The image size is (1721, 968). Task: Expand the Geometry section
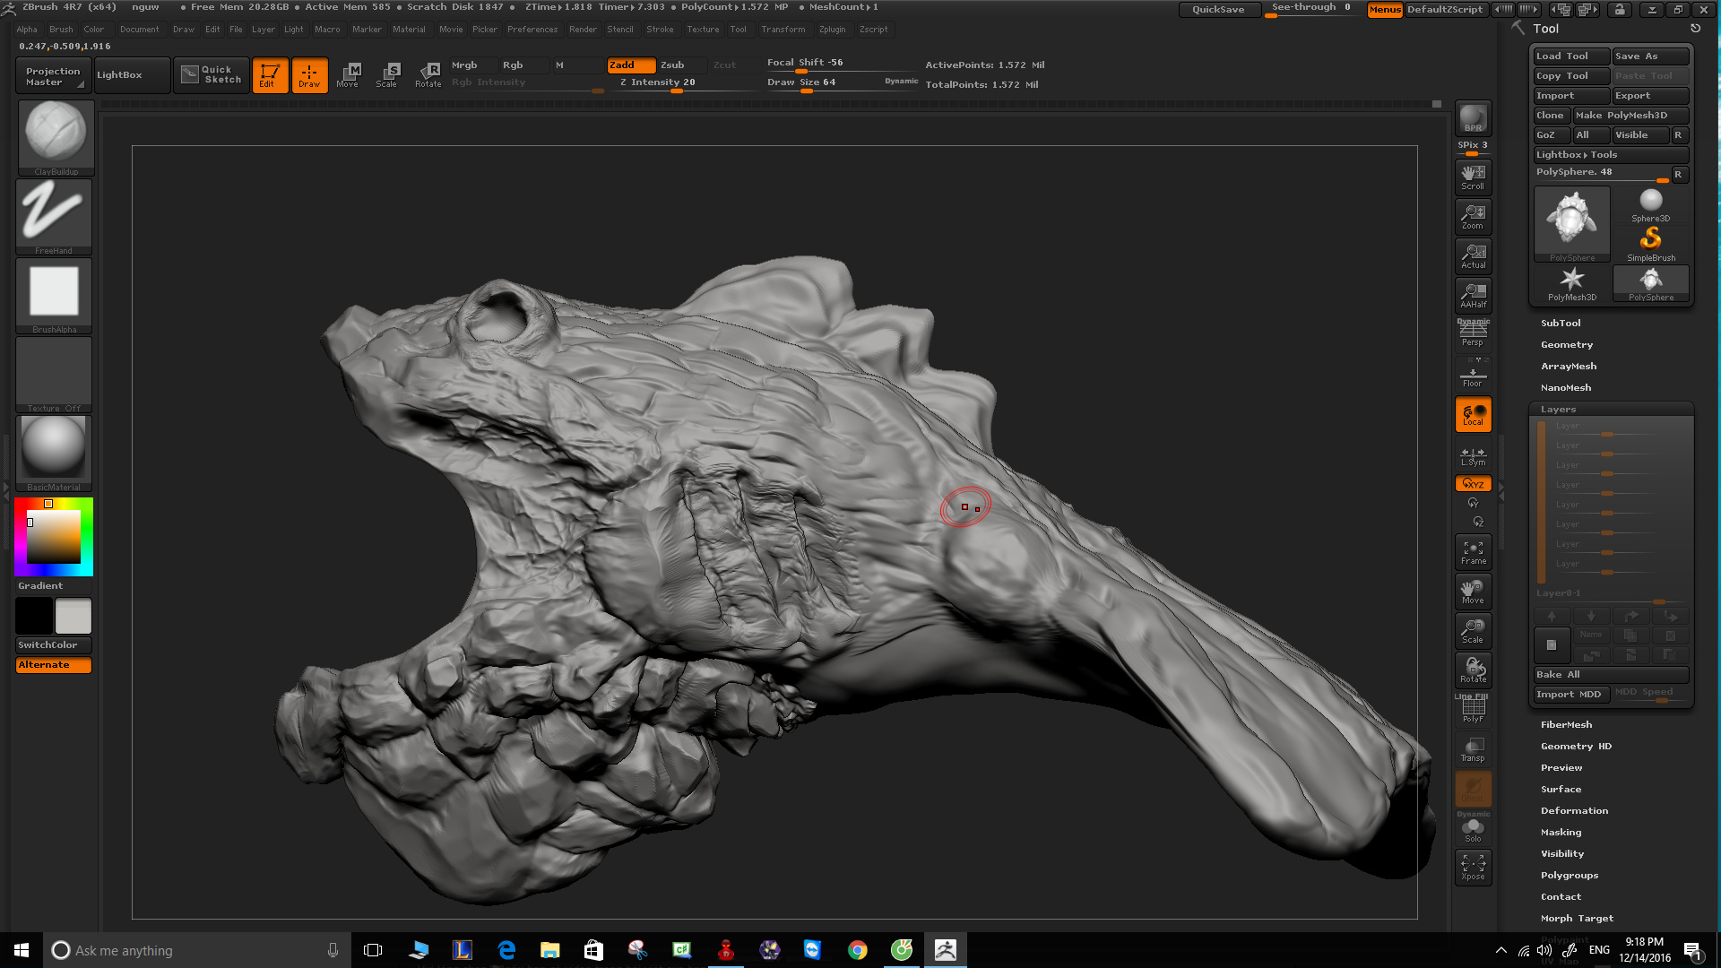click(1567, 344)
